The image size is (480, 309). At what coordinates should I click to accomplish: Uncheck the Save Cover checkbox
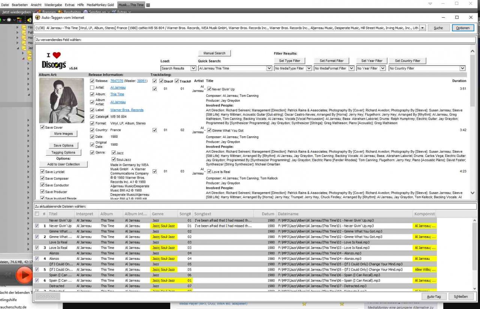(42, 128)
